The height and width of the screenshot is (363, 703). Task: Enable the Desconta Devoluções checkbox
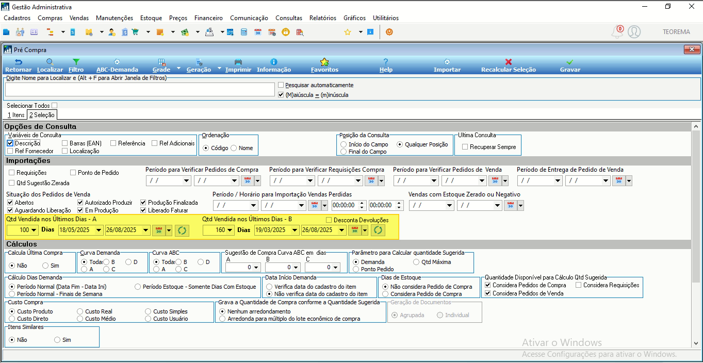329,220
